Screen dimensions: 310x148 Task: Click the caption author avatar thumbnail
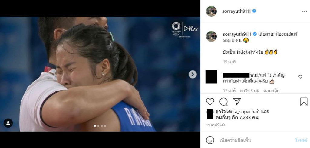(211, 36)
